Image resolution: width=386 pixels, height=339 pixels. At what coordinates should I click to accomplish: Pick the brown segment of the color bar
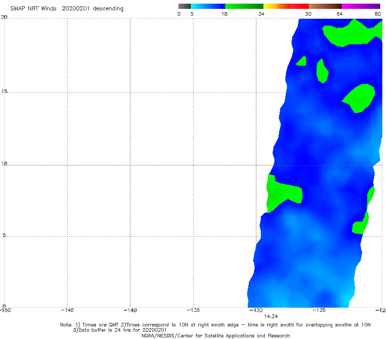[325, 6]
